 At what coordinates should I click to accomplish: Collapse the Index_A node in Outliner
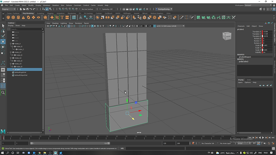click(x=11, y=44)
